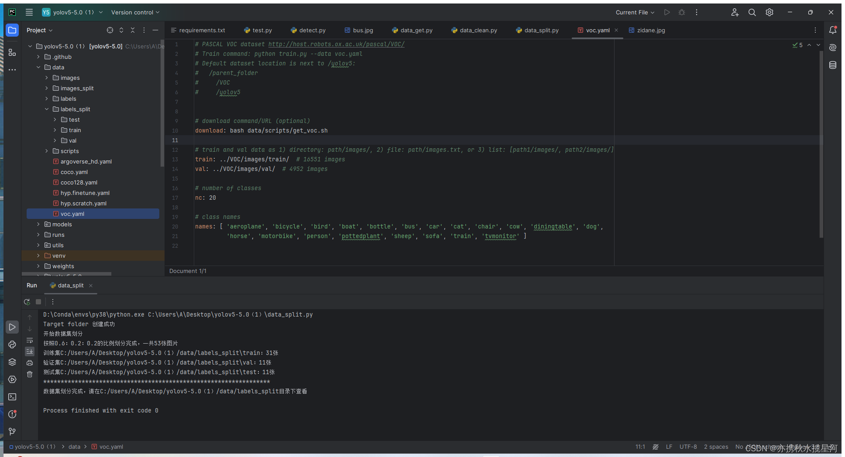This screenshot has height=457, width=845.
Task: Open editor tabs more options menu
Action: coord(815,30)
